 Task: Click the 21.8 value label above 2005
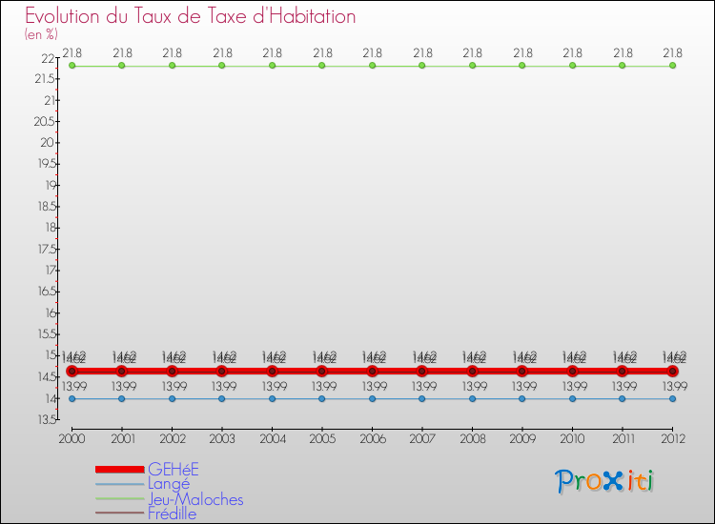tap(322, 53)
